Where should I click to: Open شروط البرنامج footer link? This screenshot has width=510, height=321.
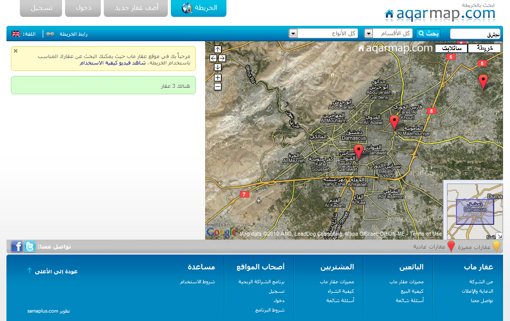[270, 310]
